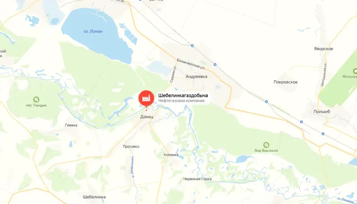Open the Шебелинкагаздобыча place label
357x204 pixels.
click(183, 96)
